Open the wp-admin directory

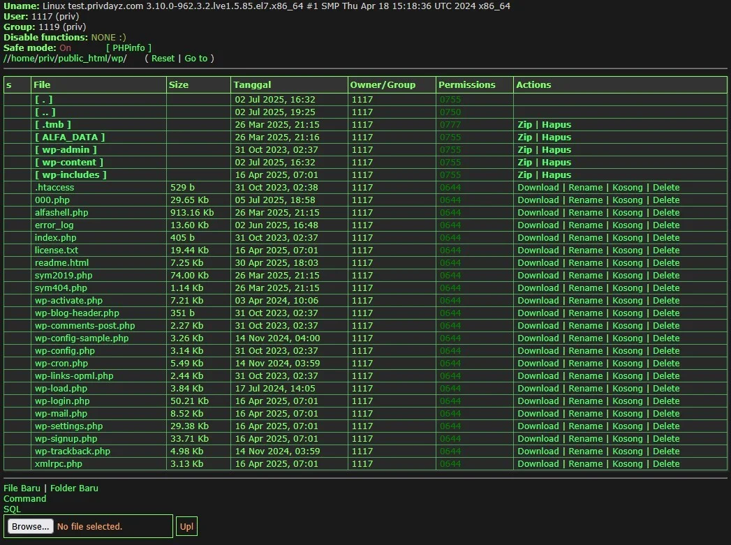(66, 149)
